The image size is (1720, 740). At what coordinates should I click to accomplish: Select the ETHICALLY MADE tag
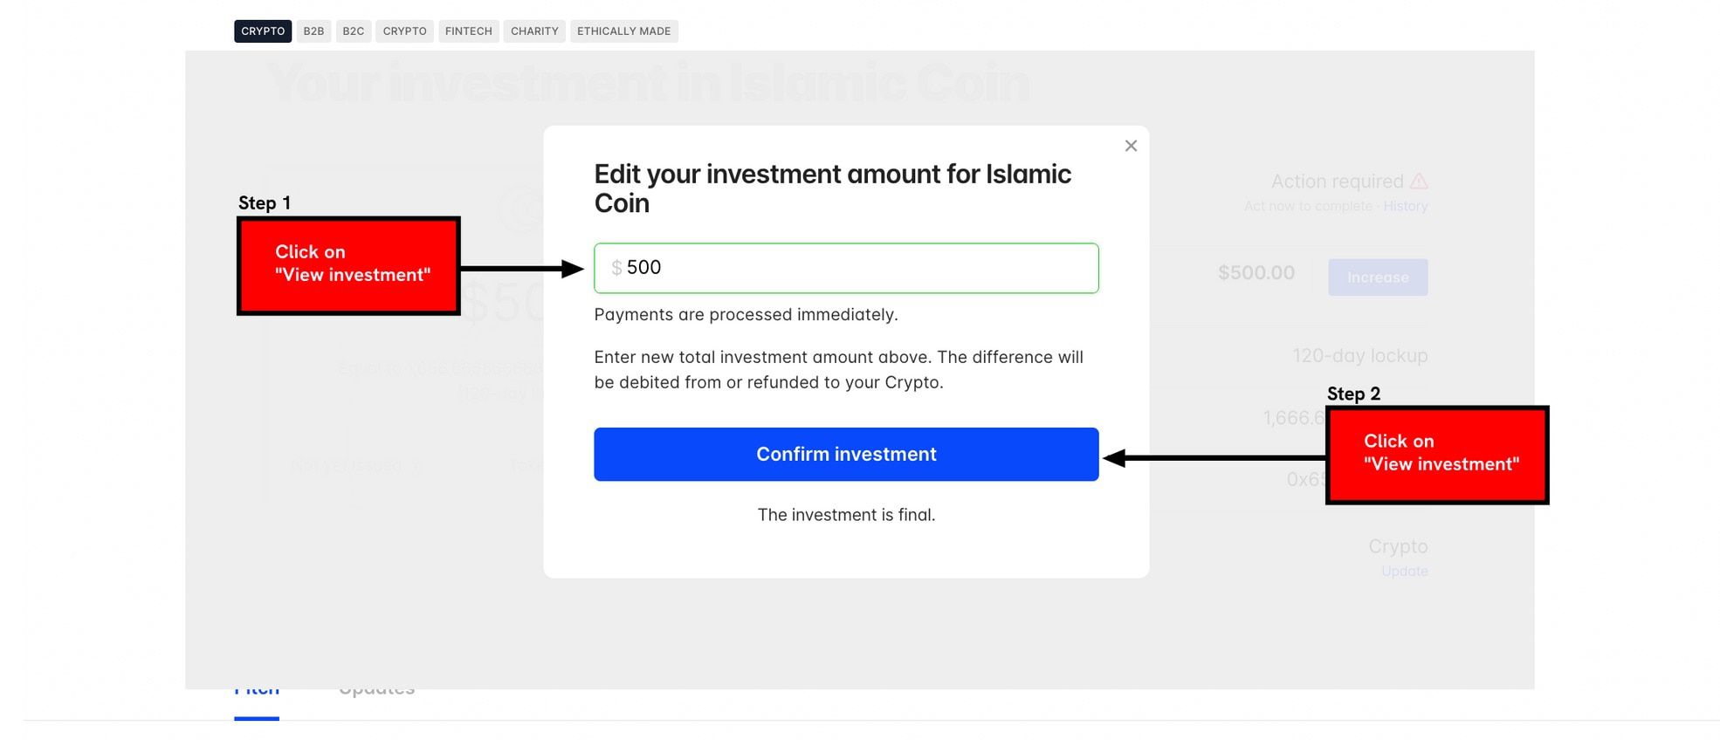tap(624, 31)
